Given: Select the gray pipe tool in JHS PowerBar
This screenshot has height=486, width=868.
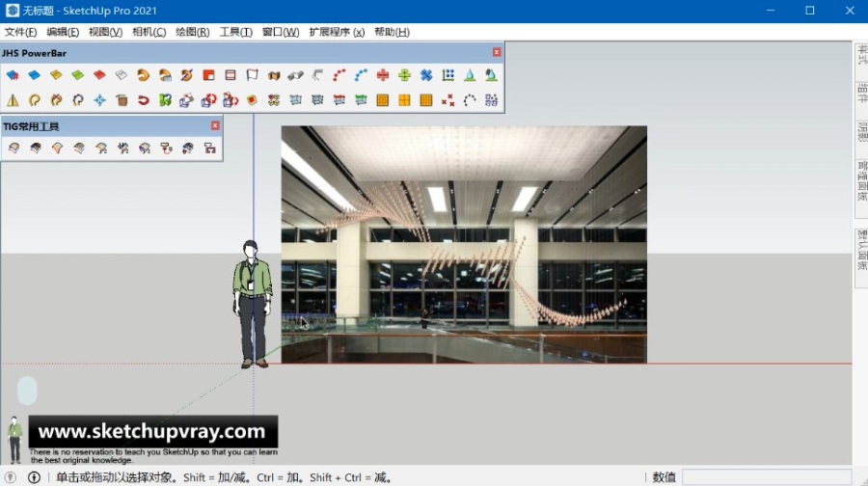Looking at the screenshot, I should click(x=296, y=74).
